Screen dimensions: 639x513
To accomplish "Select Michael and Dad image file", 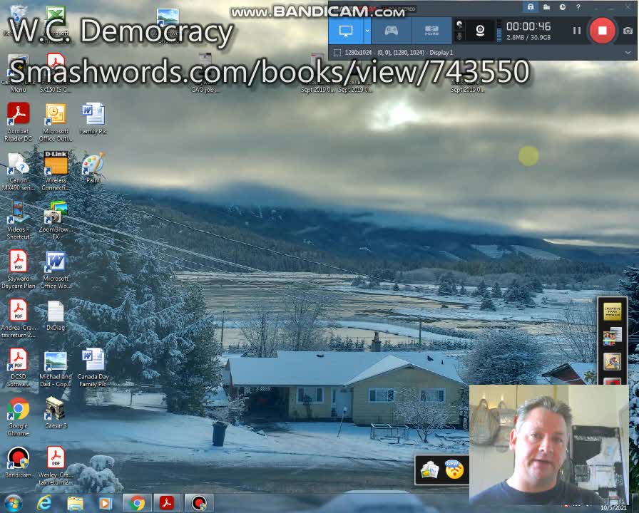I will coord(56,368).
